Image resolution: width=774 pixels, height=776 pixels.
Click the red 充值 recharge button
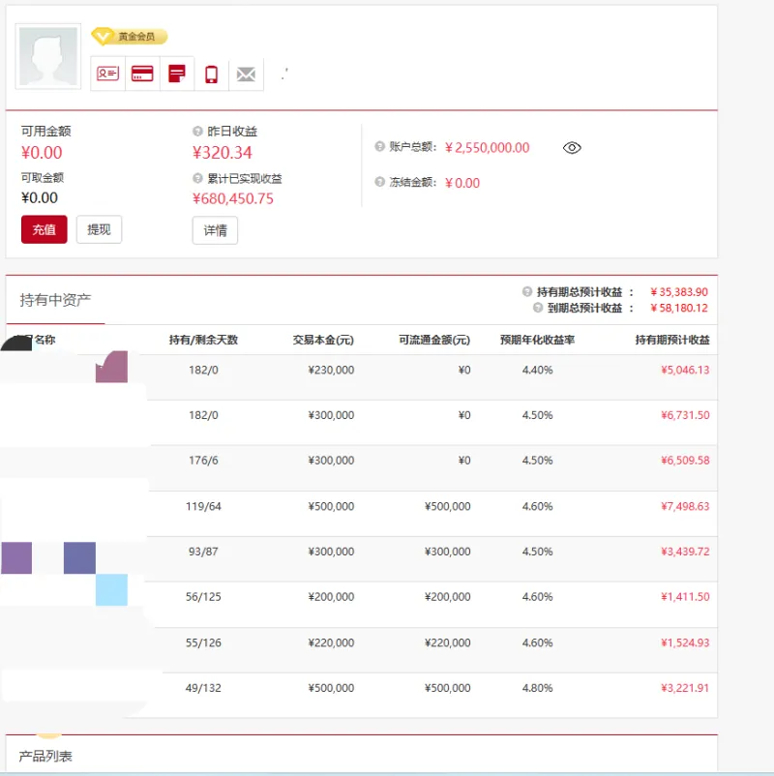[x=45, y=229]
